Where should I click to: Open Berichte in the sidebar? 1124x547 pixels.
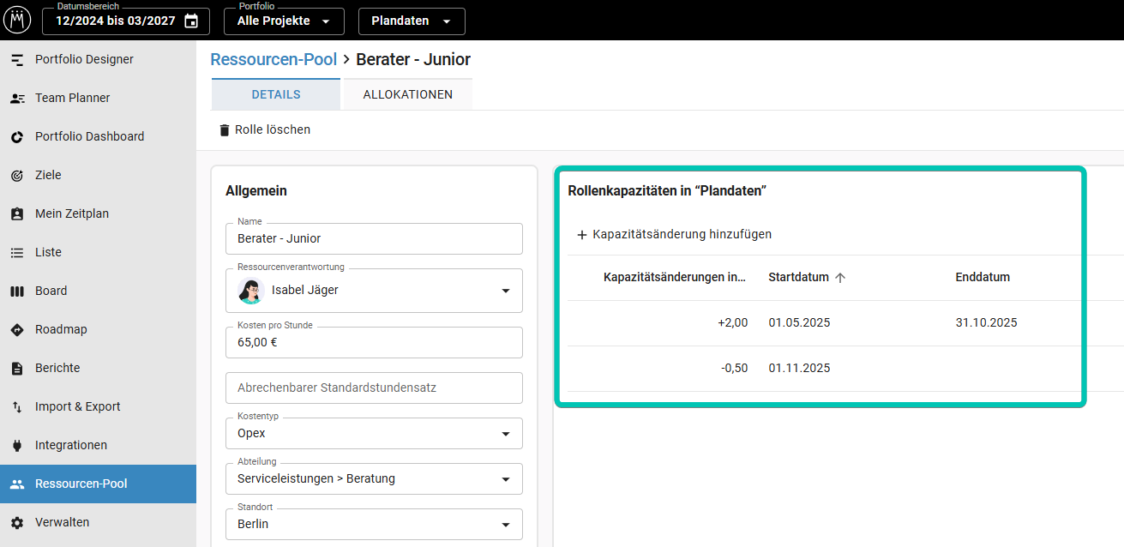98,369
